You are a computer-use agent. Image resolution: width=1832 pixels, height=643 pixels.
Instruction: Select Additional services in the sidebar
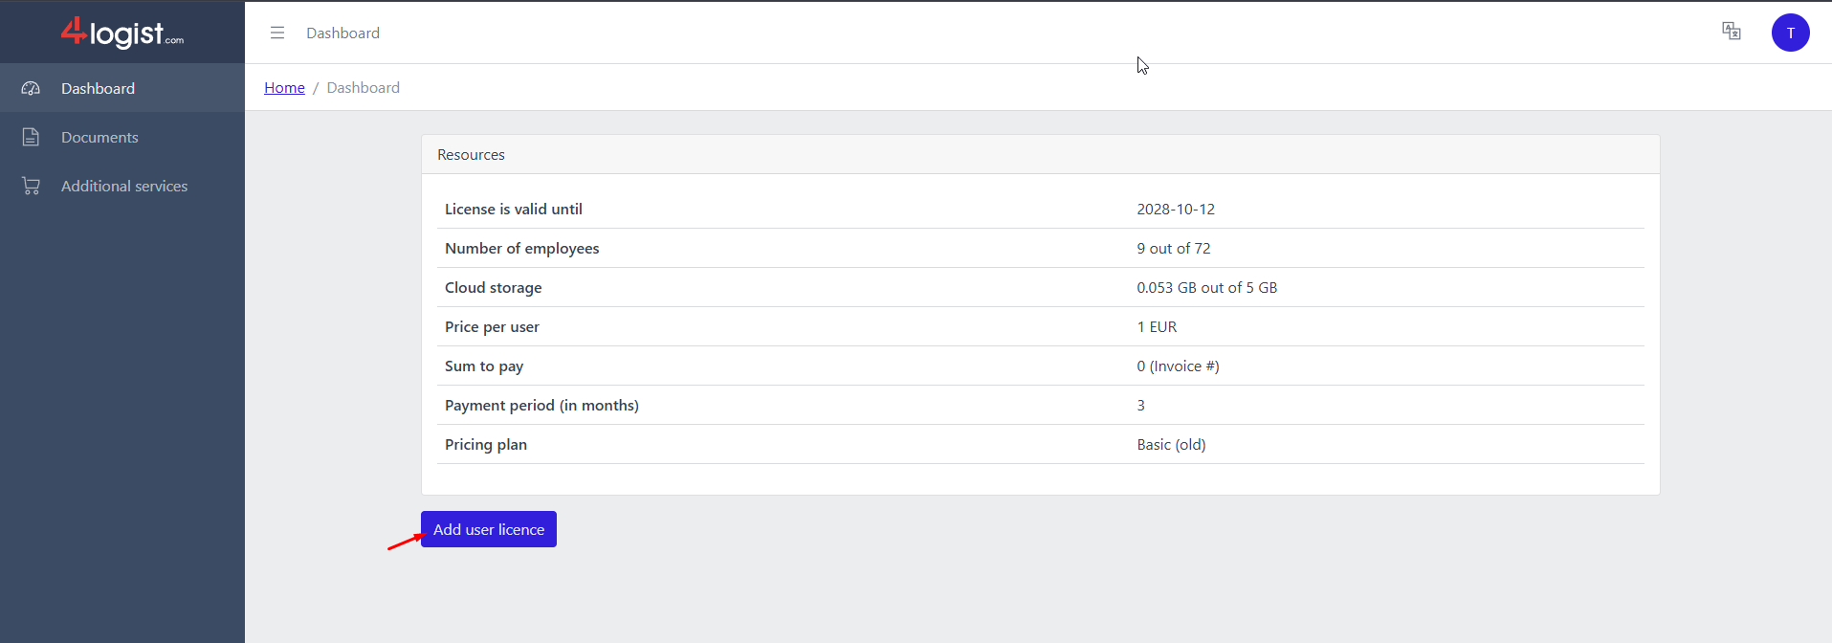[124, 186]
